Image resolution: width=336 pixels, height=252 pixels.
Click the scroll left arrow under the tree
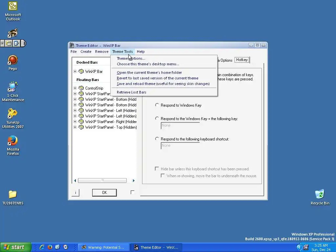[x=75, y=180]
